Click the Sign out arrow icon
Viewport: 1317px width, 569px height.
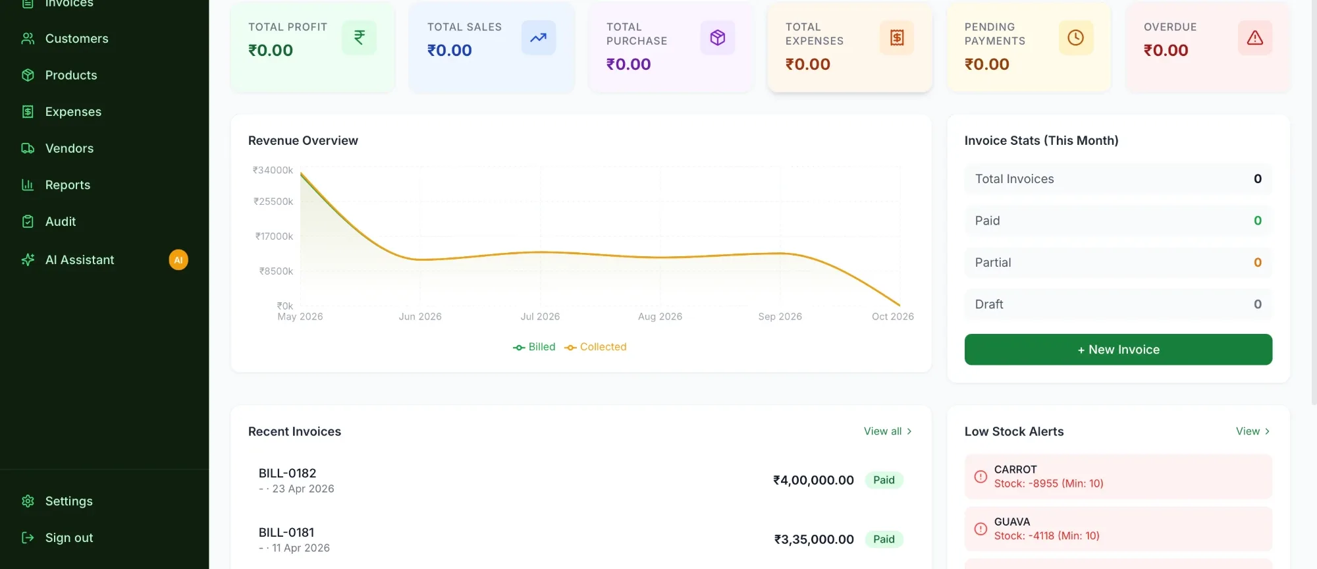point(28,538)
